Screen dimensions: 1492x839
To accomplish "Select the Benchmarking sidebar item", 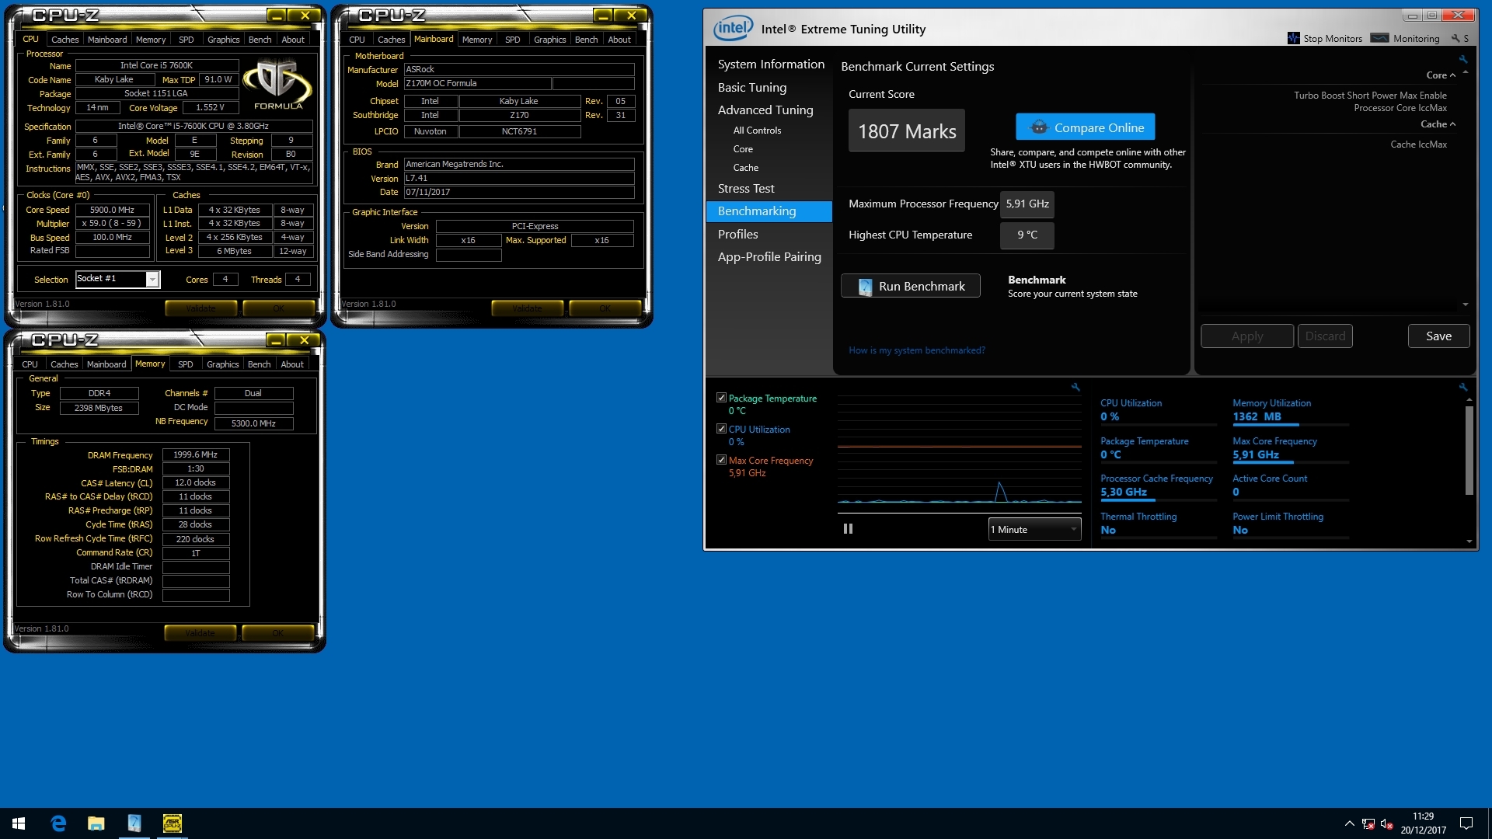I will 769,211.
